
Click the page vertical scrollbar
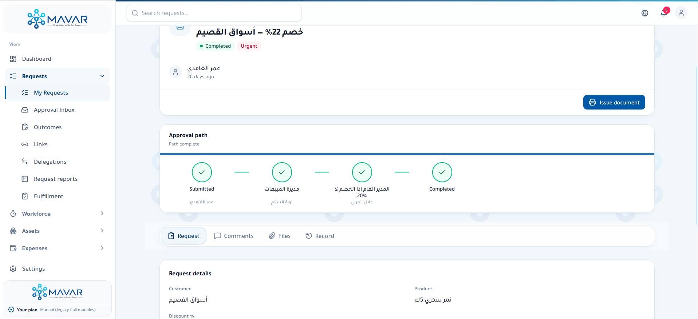coord(697,145)
